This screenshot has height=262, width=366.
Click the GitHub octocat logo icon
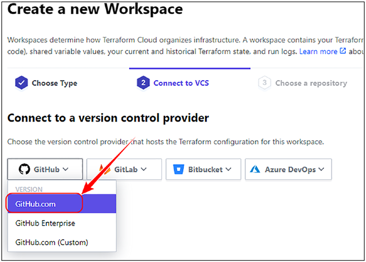(25, 169)
